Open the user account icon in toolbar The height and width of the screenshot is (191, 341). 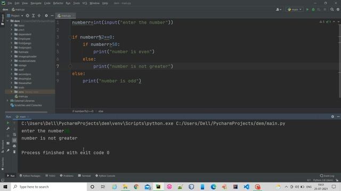tap(278, 10)
